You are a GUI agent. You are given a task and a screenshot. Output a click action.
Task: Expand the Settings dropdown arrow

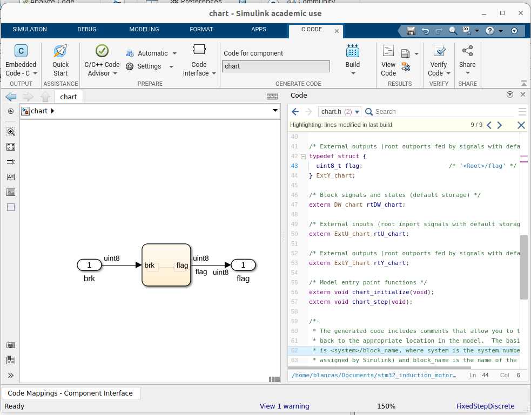pos(171,66)
